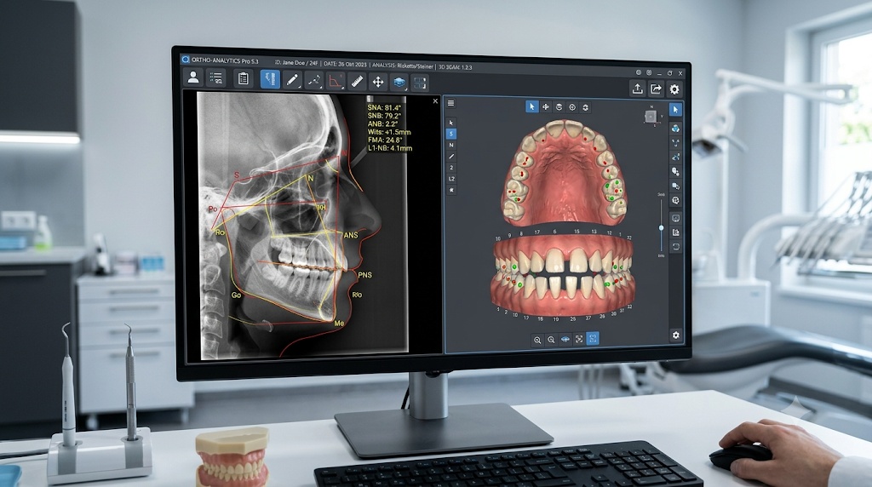Select the 2 tool in left sidebar
Viewport: 872px width, 487px height.
click(x=451, y=168)
